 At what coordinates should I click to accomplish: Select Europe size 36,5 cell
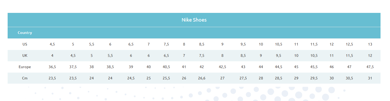[x=52, y=67]
